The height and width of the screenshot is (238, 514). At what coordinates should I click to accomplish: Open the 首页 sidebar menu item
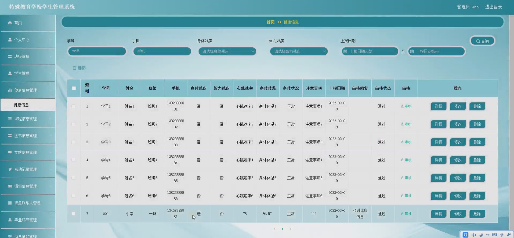(28, 23)
